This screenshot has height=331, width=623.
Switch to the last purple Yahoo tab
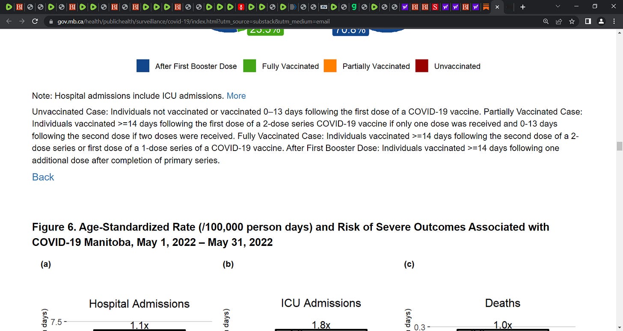pos(476,7)
